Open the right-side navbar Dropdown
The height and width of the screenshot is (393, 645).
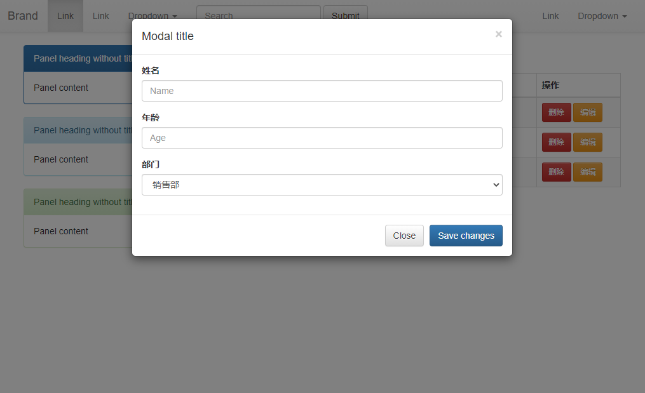[x=602, y=16]
